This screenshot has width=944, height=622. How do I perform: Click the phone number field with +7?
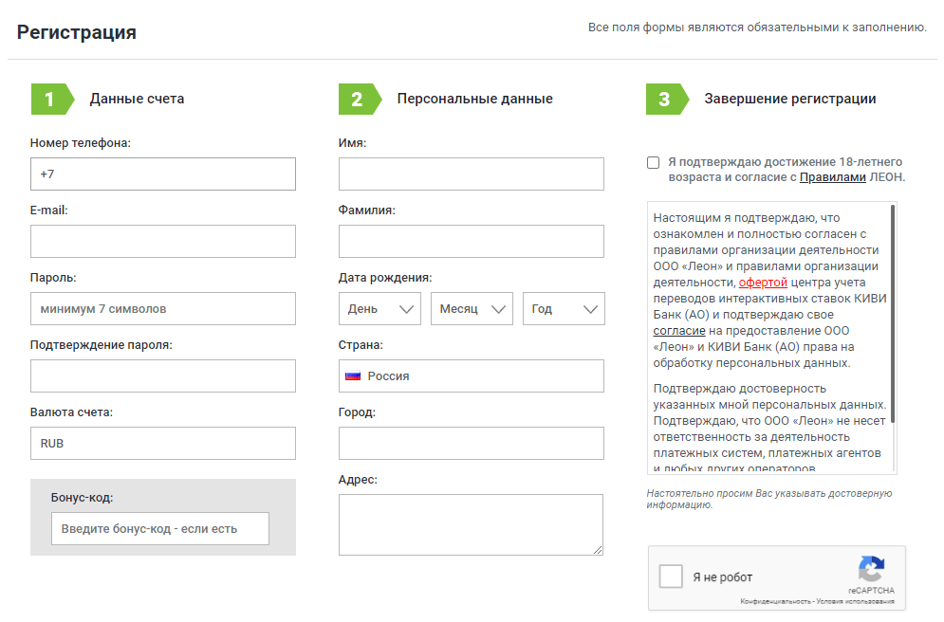click(163, 174)
